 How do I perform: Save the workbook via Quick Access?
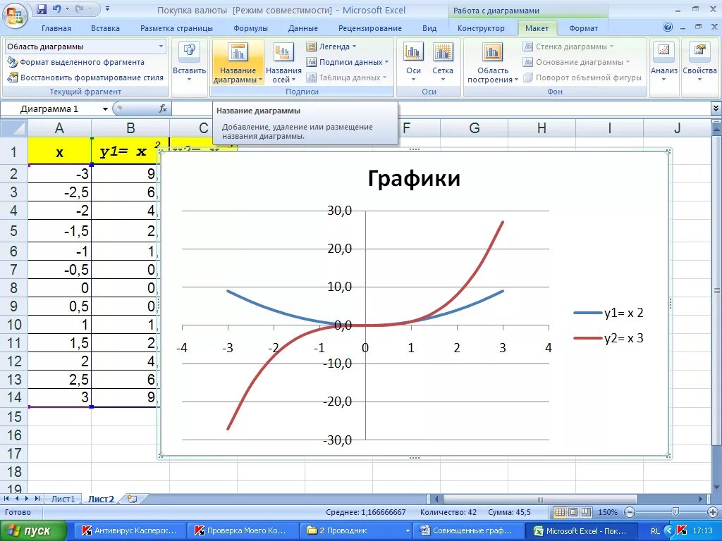42,9
